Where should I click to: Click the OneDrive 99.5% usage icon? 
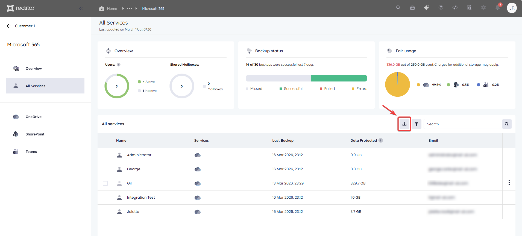(426, 85)
